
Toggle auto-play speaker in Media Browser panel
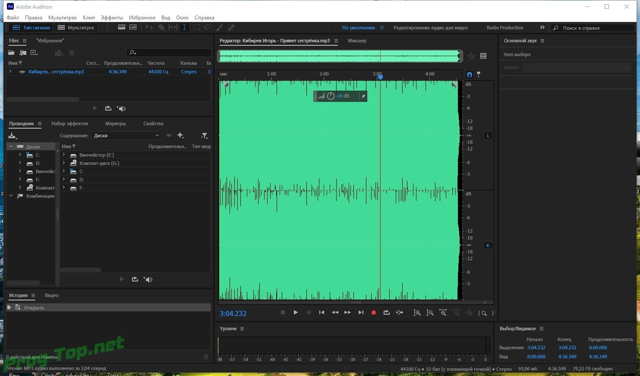148,279
